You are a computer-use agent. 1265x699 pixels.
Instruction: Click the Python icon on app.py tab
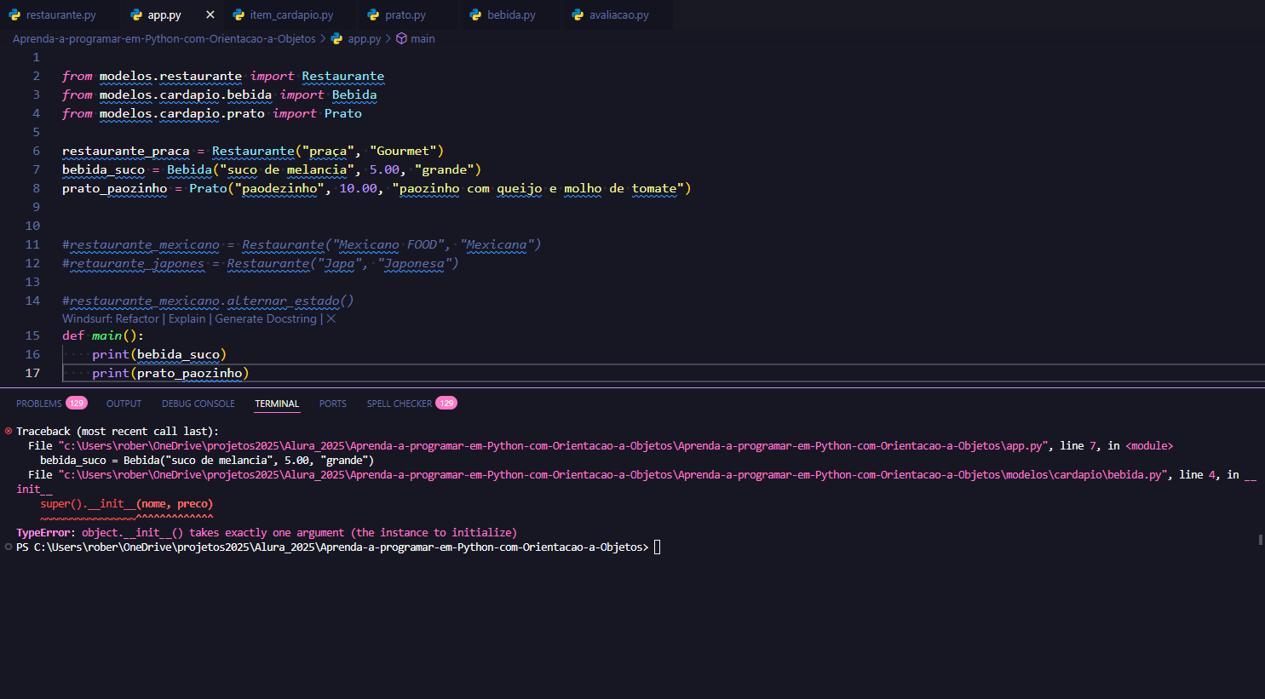click(136, 14)
